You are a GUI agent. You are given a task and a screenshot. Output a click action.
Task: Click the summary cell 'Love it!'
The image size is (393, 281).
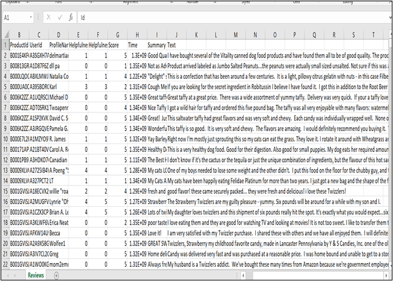click(x=157, y=233)
